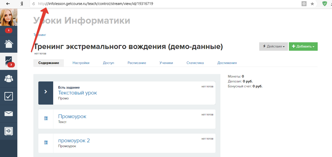Click нет тегов on промоурок 2 card
Viewport: 332px width, 157px height.
click(x=207, y=139)
